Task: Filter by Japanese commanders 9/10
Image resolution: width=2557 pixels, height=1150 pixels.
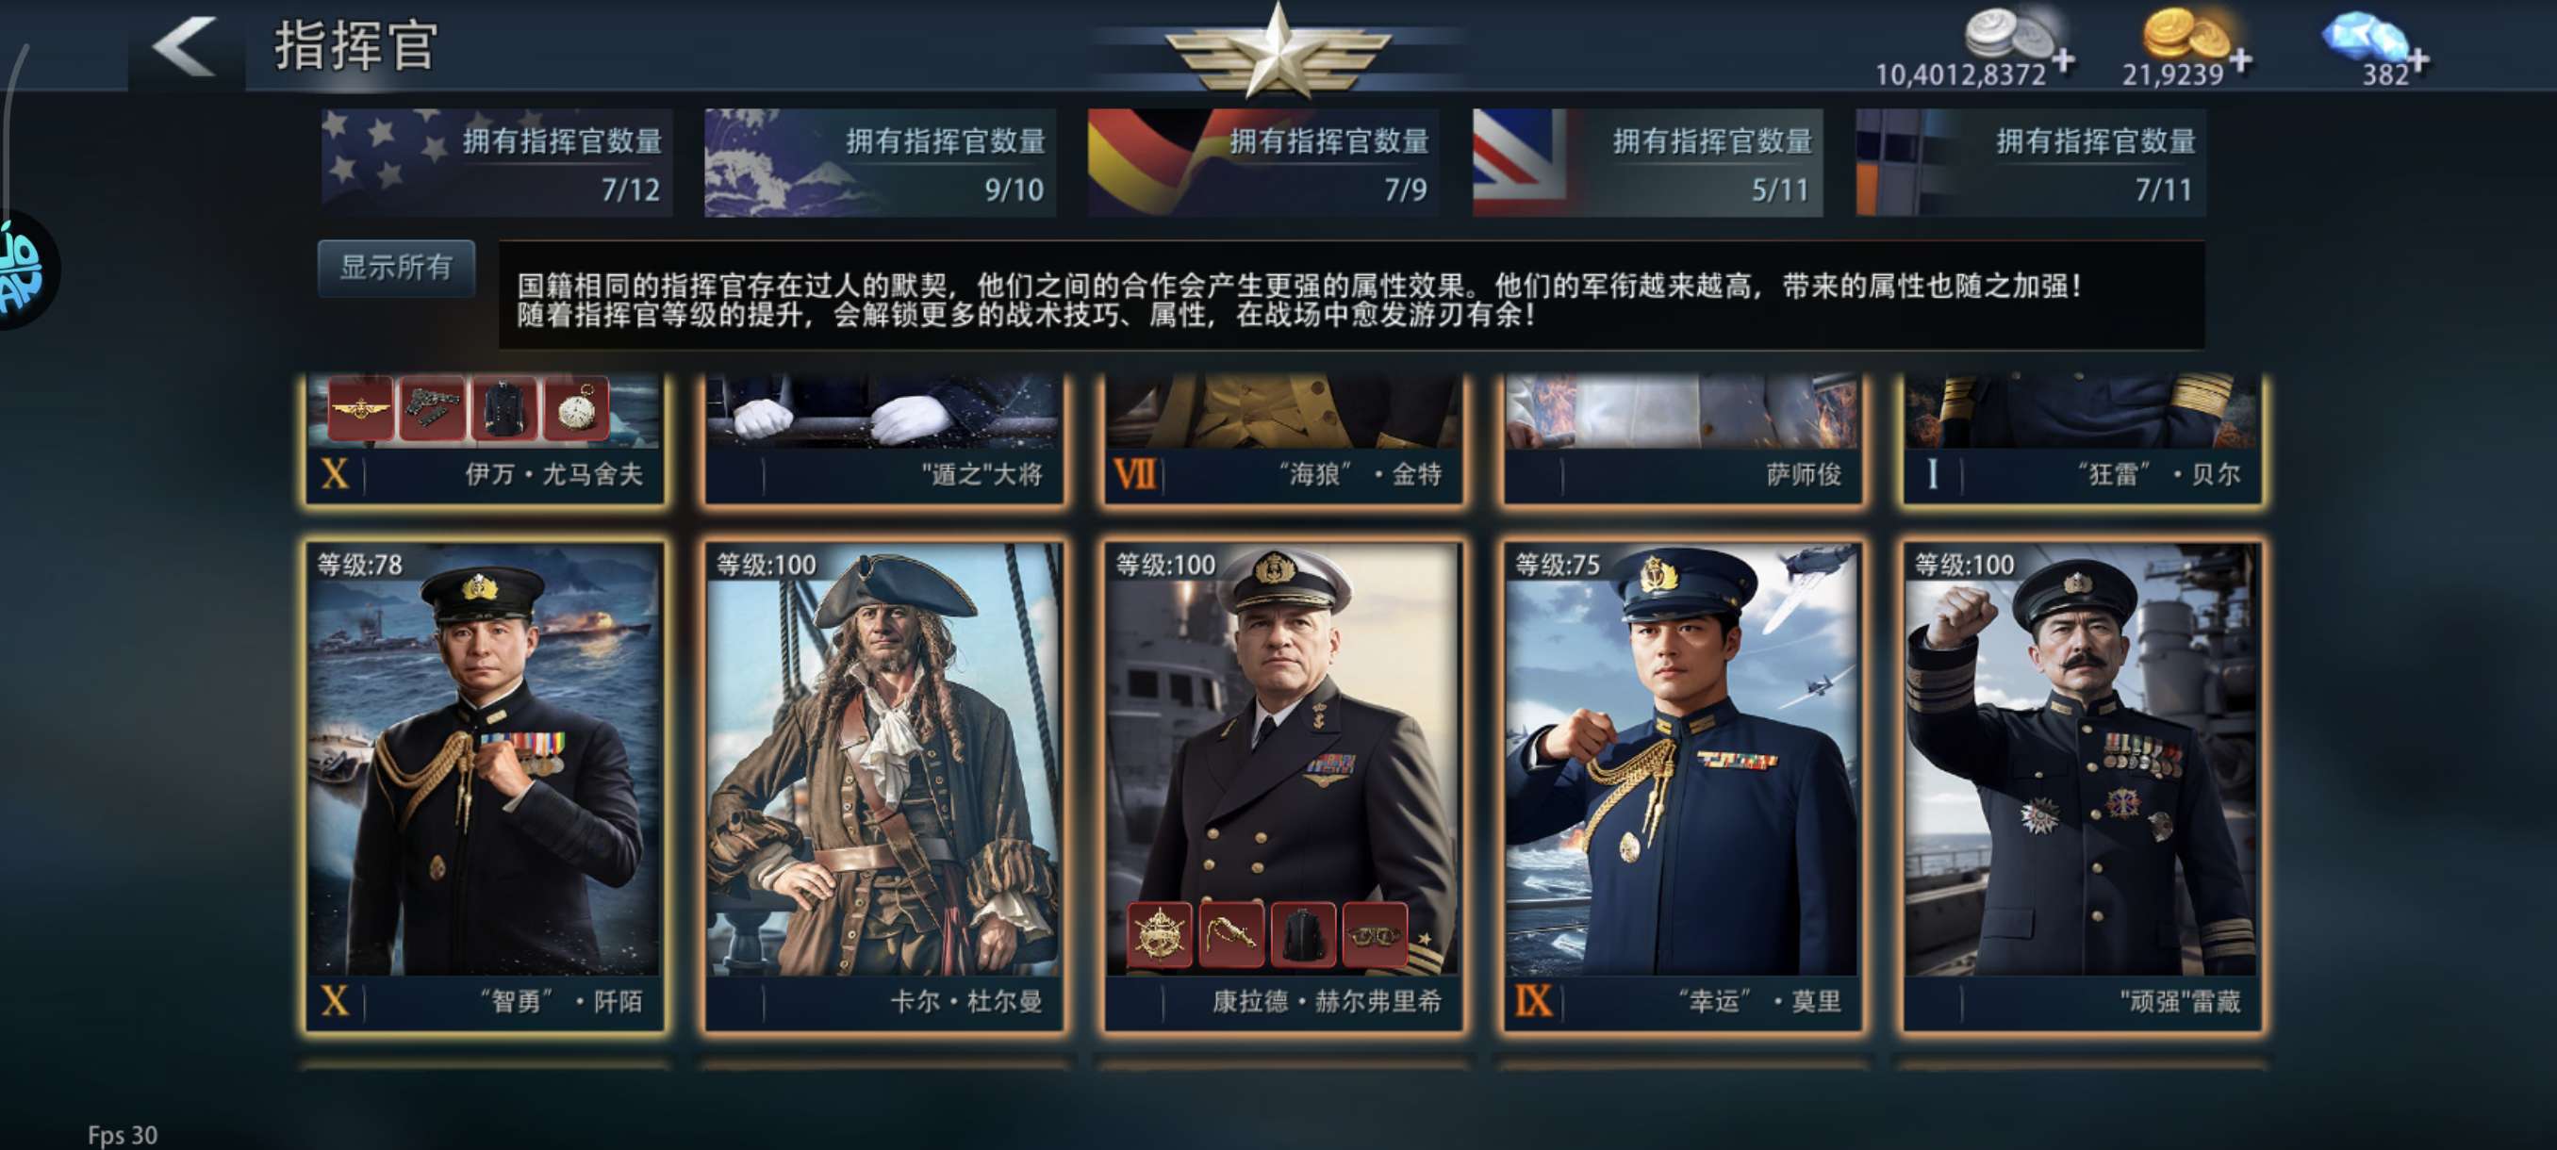Action: point(880,163)
